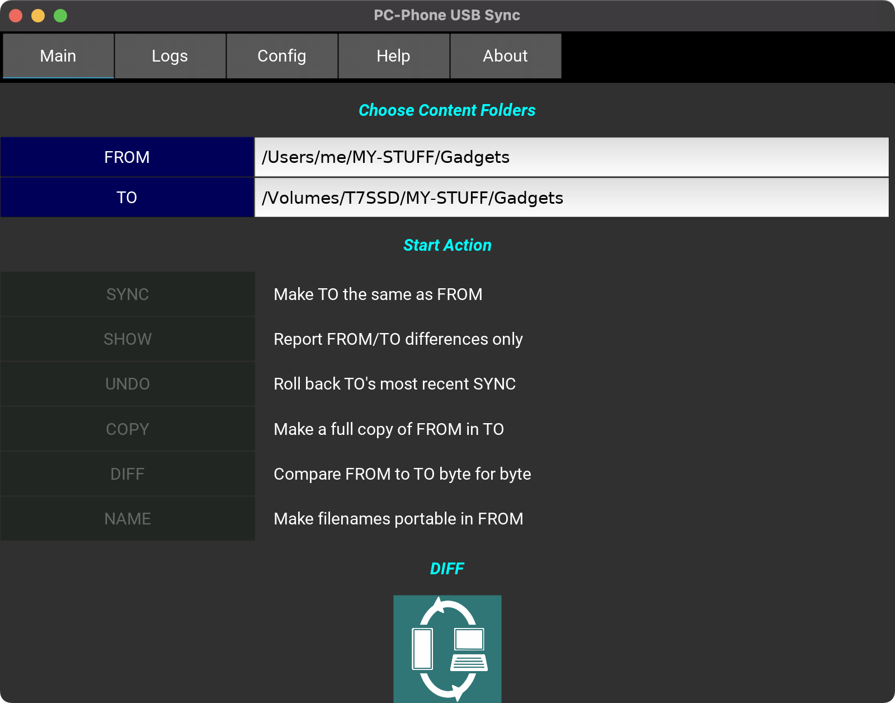This screenshot has width=895, height=703.
Task: Click the phone-computer sync logo icon
Action: 447,648
